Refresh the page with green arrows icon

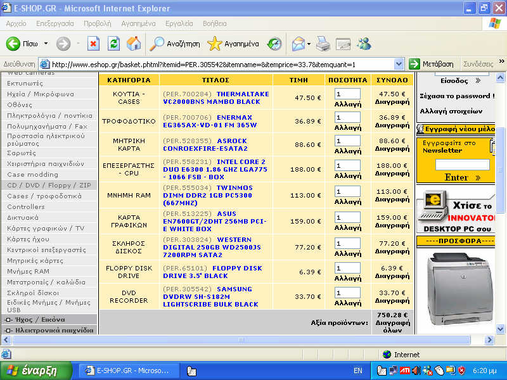(114, 44)
